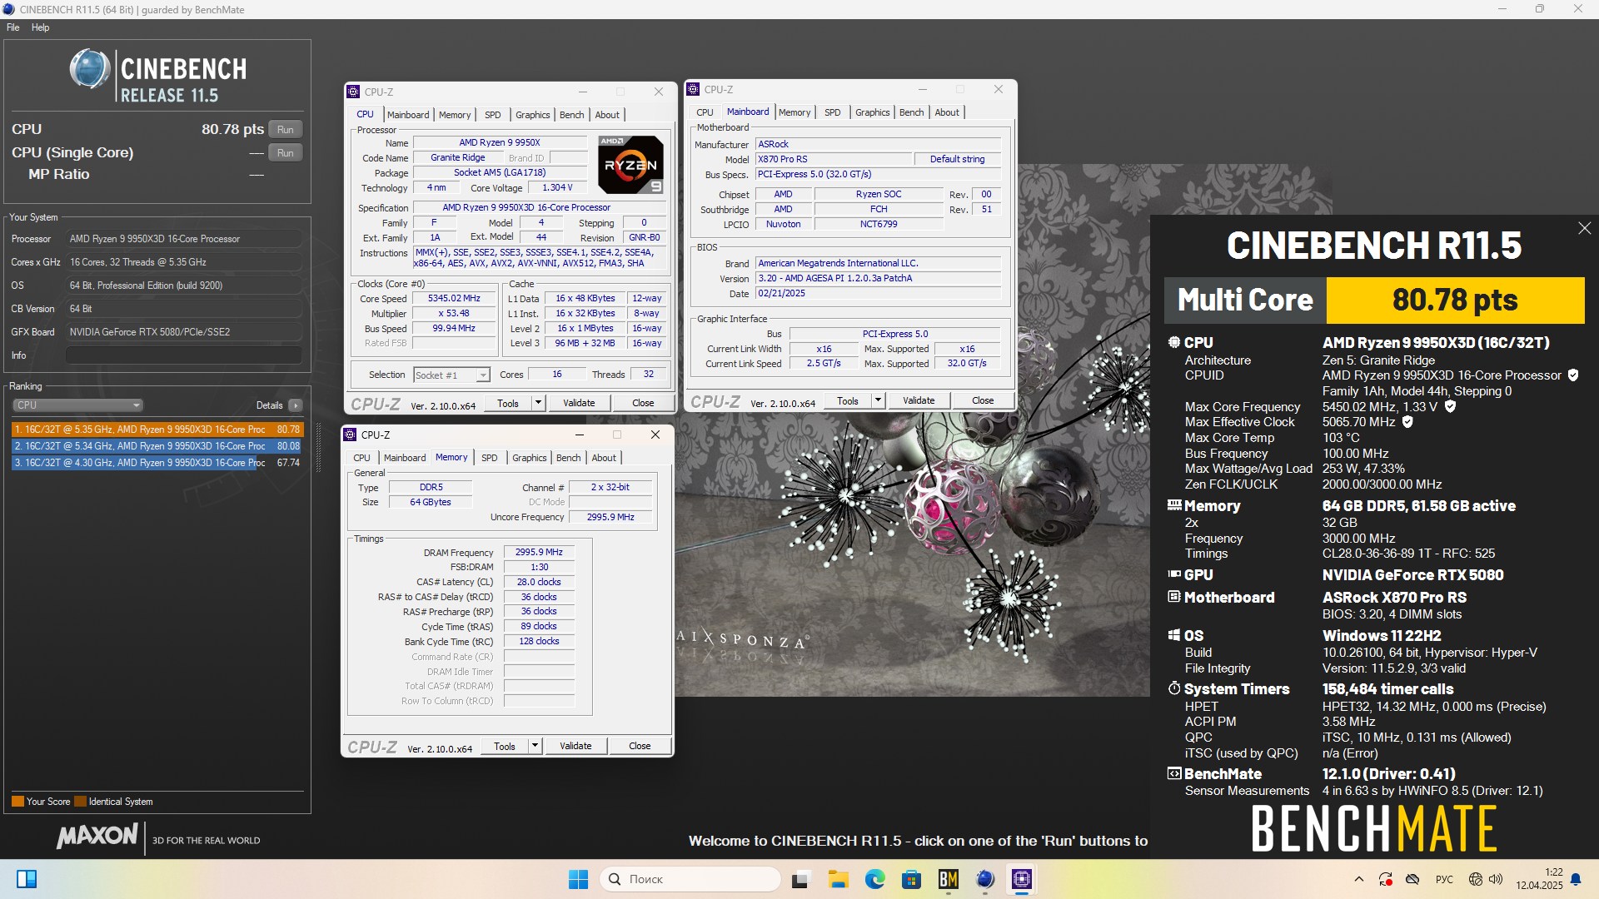Click Validate in Memory CPU-Z window
The height and width of the screenshot is (899, 1599).
[575, 746]
